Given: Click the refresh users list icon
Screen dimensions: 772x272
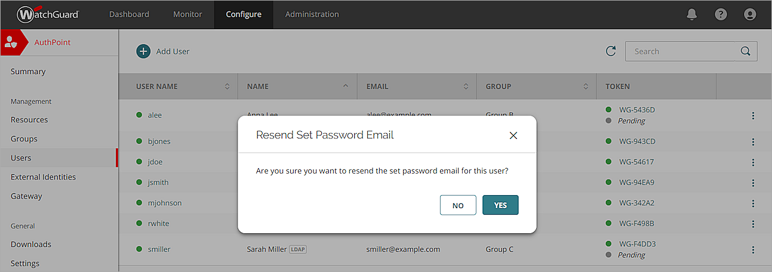Looking at the screenshot, I should [x=611, y=51].
